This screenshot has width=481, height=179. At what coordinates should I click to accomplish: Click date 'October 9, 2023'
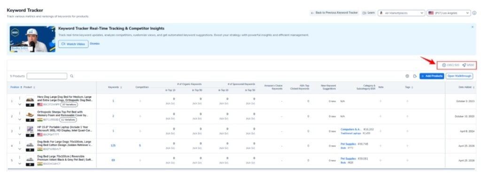point(465,101)
